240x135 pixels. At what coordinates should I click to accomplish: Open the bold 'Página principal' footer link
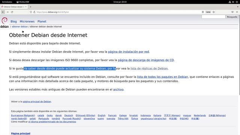21,133
